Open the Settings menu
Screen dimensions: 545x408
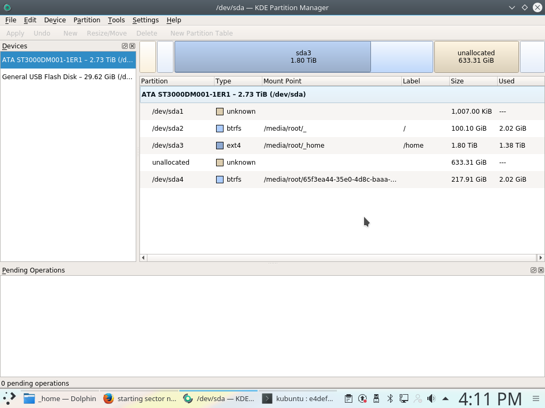[x=146, y=20]
